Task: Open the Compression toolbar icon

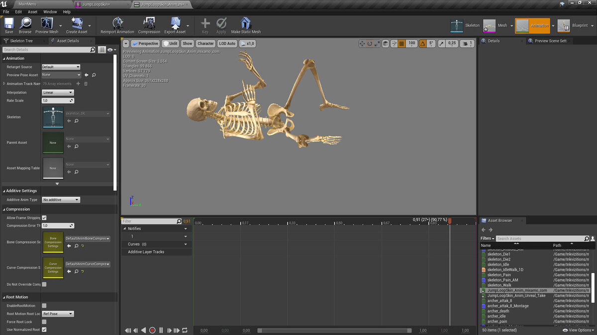Action: 149,25
